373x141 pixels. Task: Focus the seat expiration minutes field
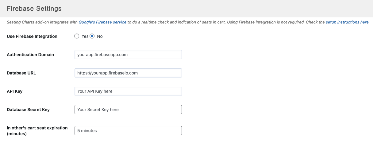(128, 131)
